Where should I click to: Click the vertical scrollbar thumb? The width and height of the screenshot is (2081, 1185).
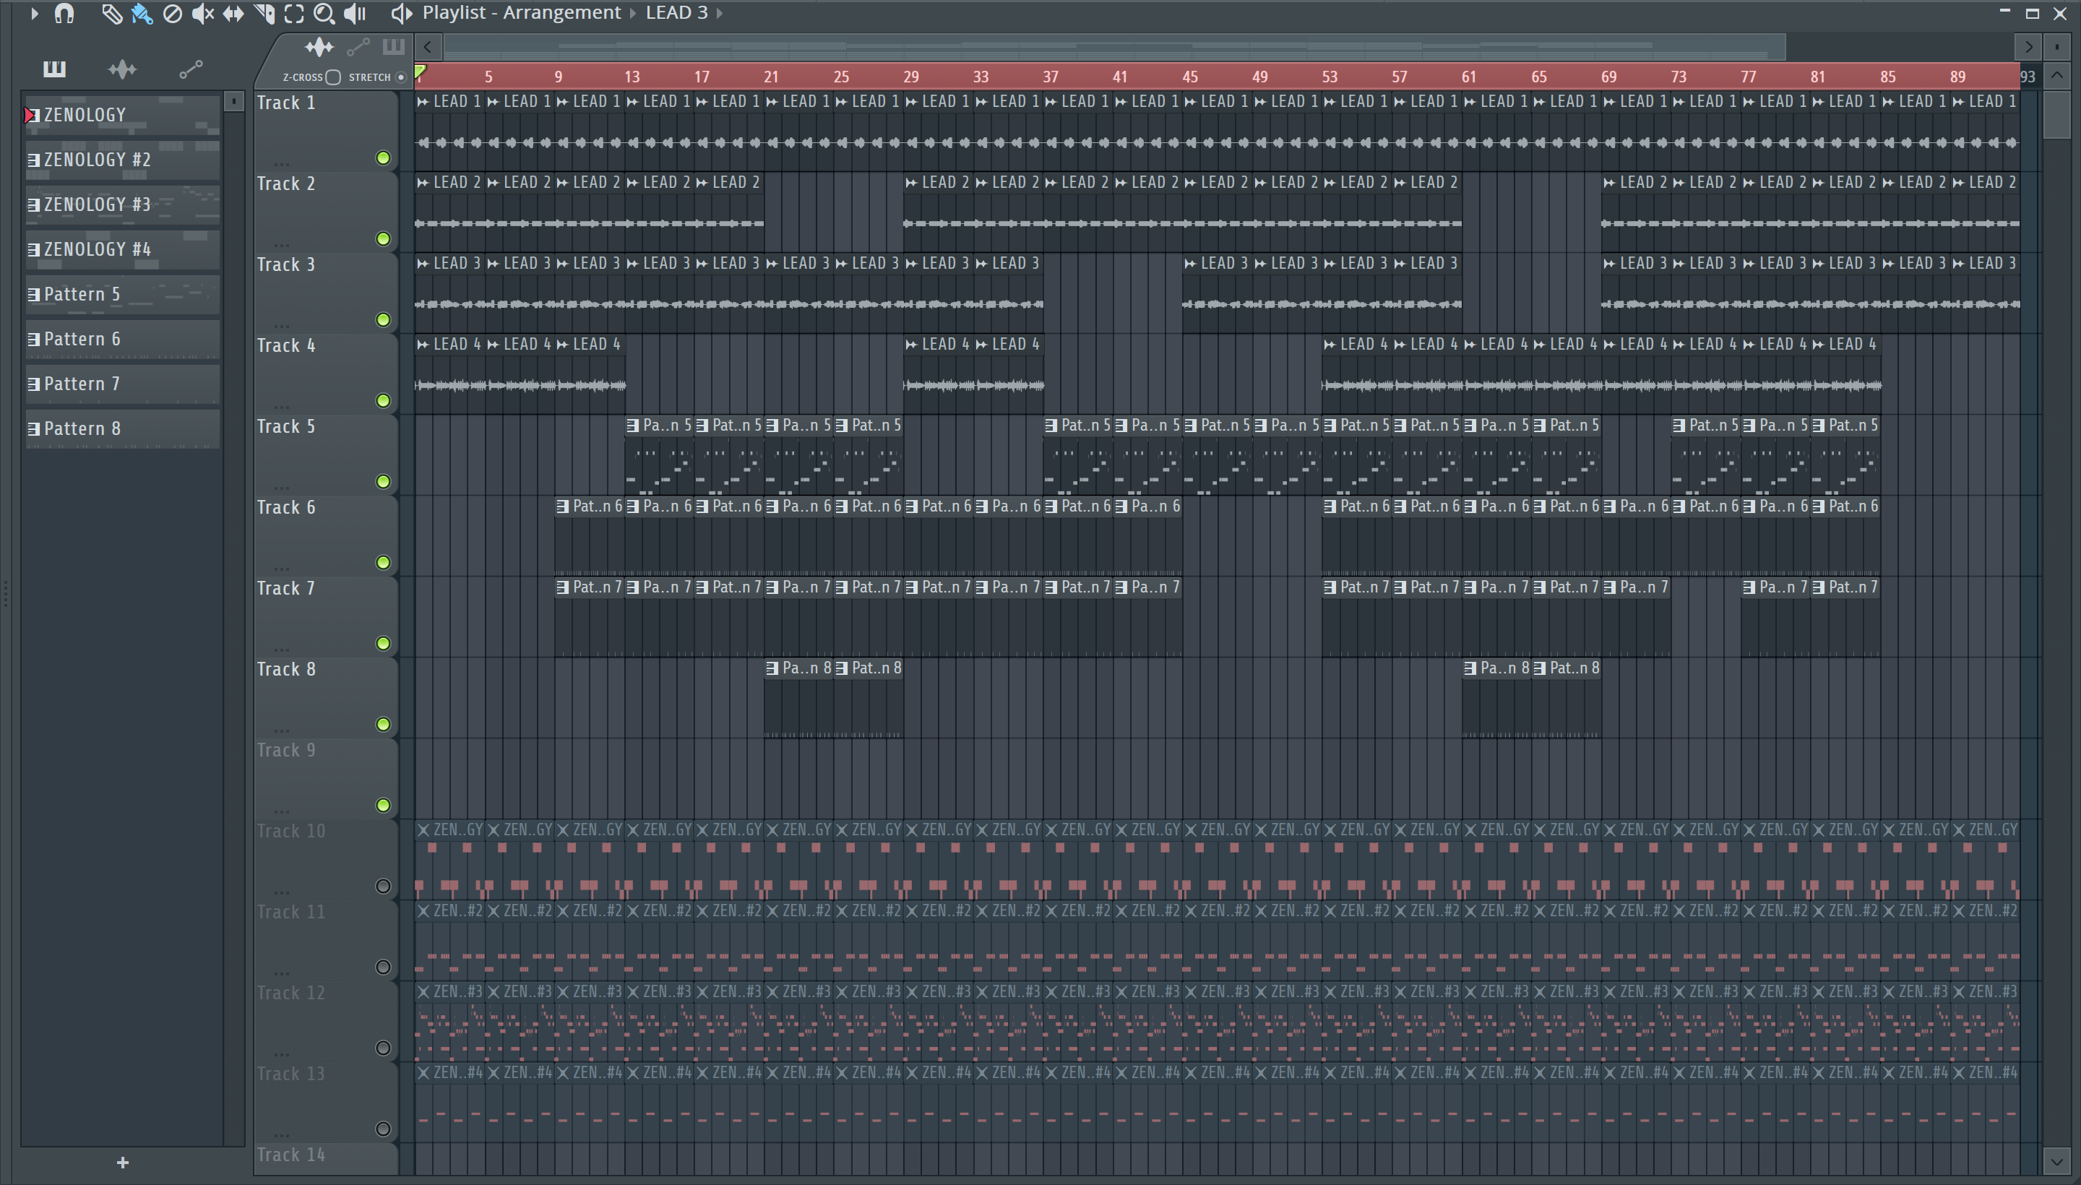[x=2056, y=114]
